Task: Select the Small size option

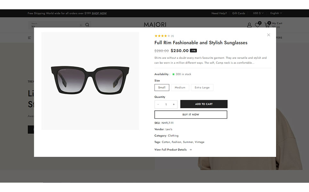Action: [x=162, y=87]
